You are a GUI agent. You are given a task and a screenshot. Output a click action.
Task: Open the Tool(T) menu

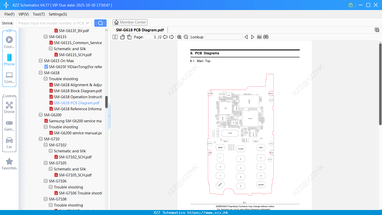[x=39, y=14]
